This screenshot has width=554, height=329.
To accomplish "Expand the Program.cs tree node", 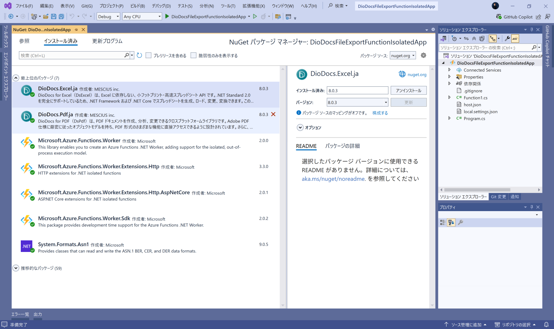I will [x=449, y=119].
